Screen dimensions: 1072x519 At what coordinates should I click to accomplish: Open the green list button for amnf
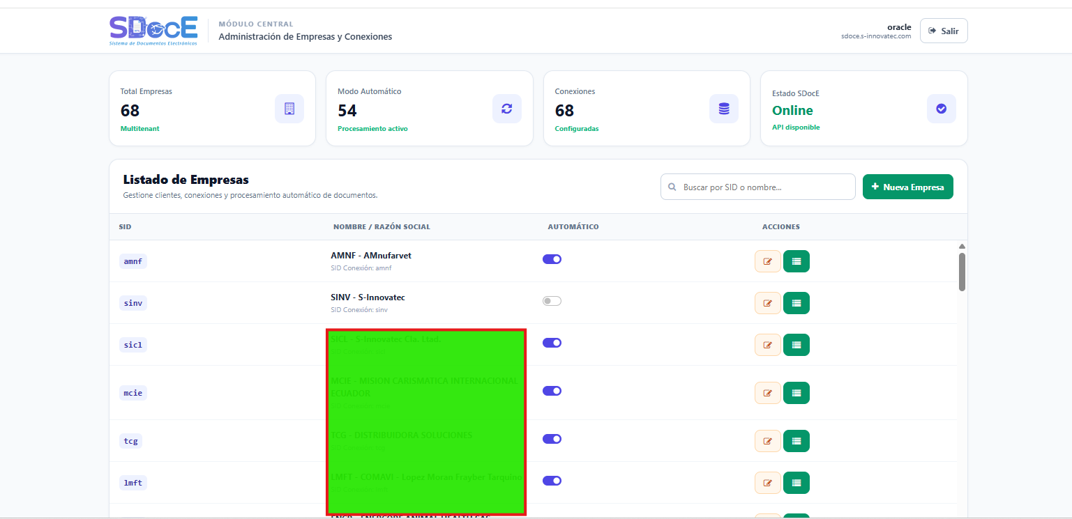tap(797, 261)
